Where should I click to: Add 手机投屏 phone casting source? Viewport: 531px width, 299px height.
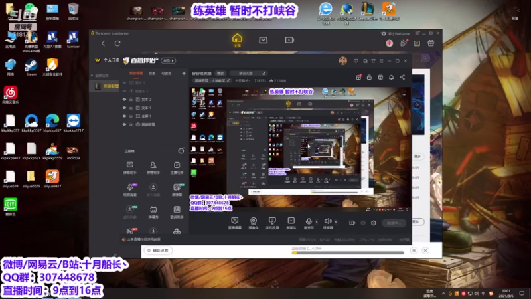tap(272, 223)
